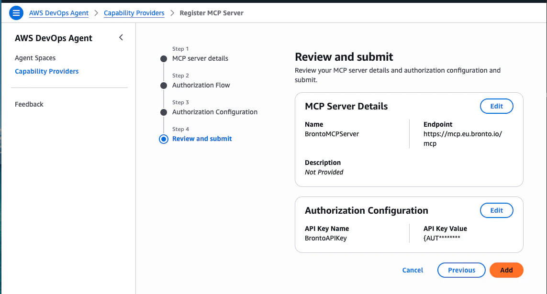Click the BrontoAPIKey key name value
Viewport: 547px width, 294px height.
pyautogui.click(x=325, y=238)
